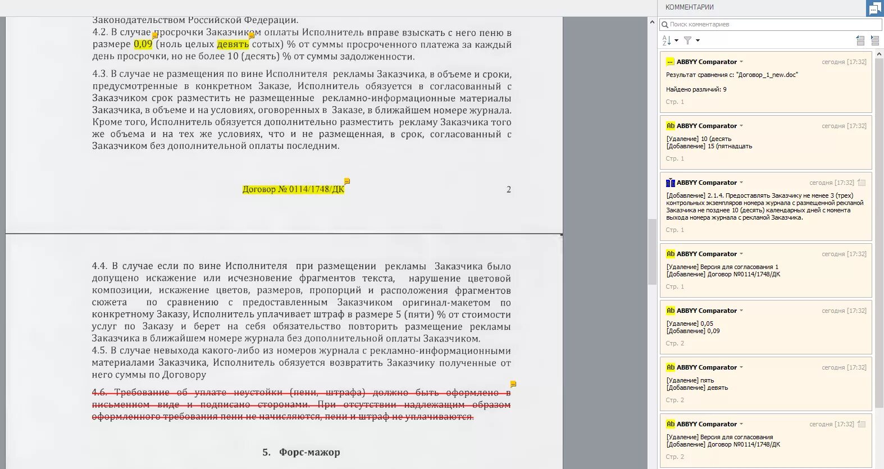This screenshot has width=884, height=469.
Task: Click the start of clause 4.3 paragraph
Action: tap(100, 74)
